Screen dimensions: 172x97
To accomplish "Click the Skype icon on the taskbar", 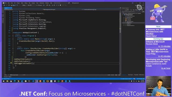I will [x=70, y=81].
